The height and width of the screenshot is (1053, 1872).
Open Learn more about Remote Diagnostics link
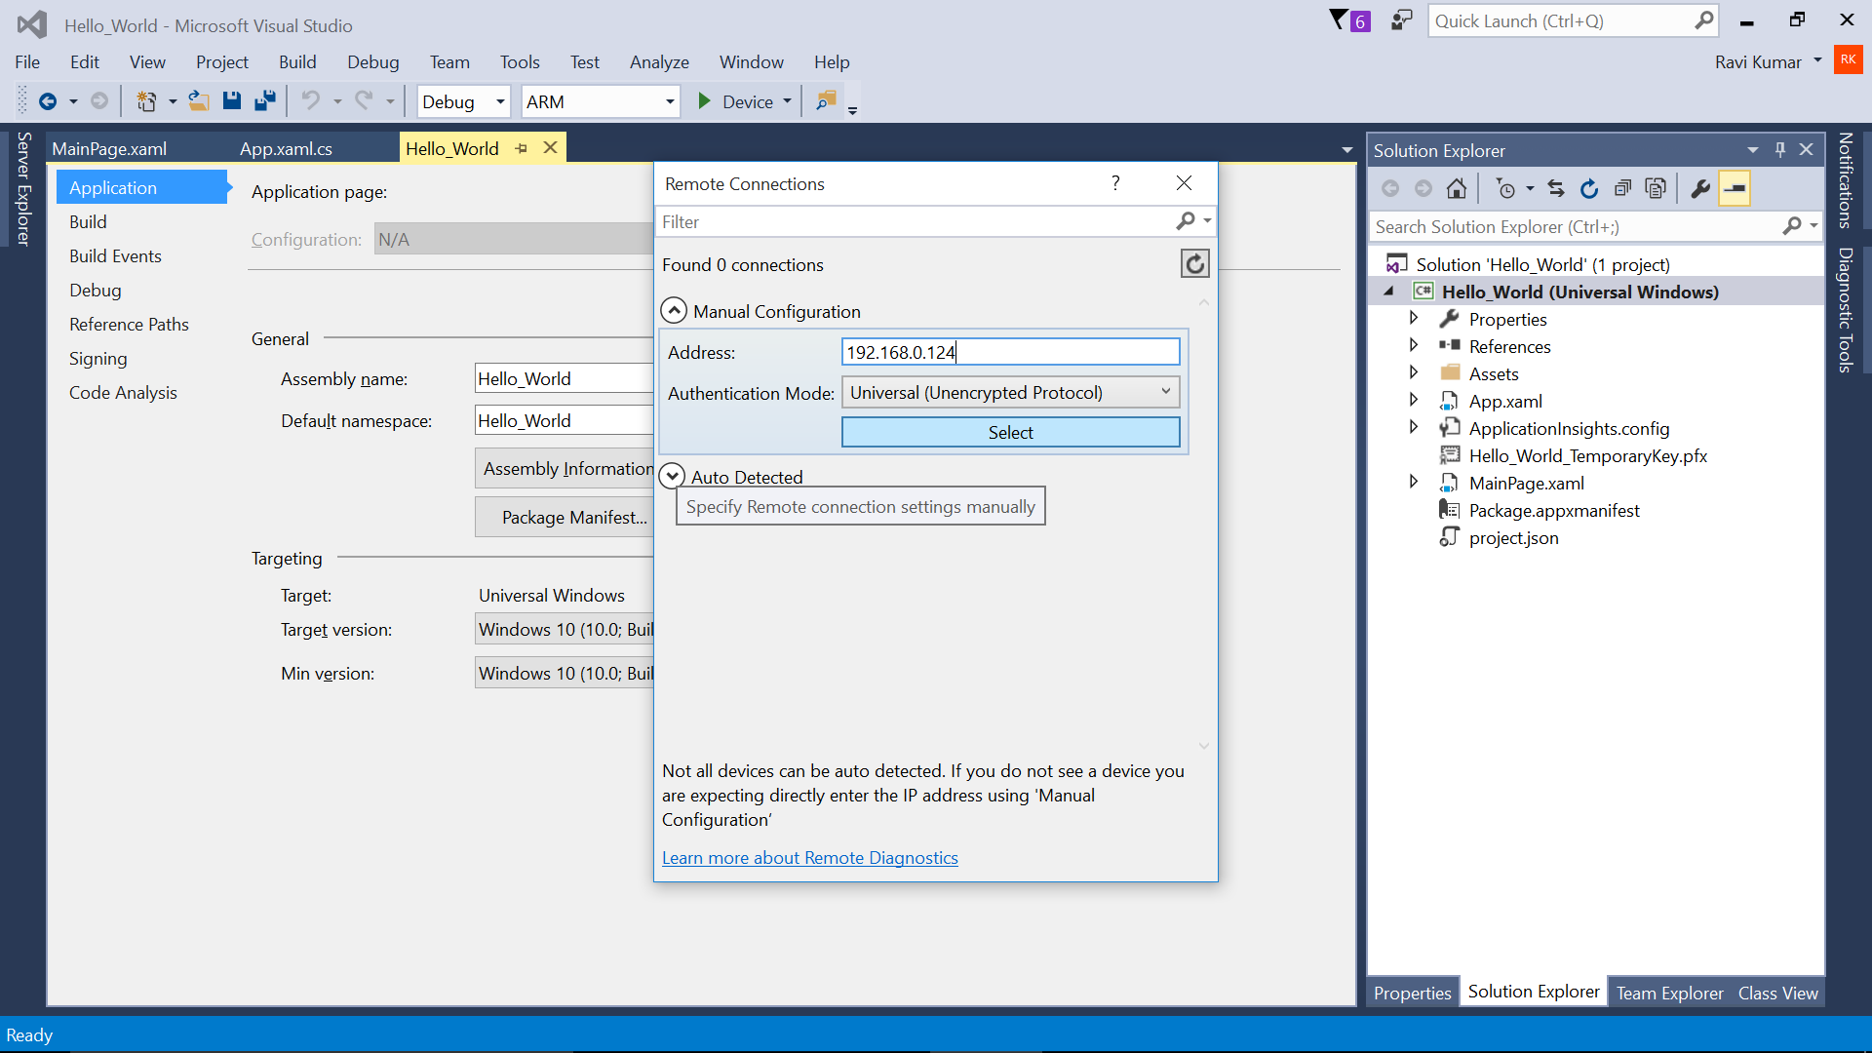point(809,857)
